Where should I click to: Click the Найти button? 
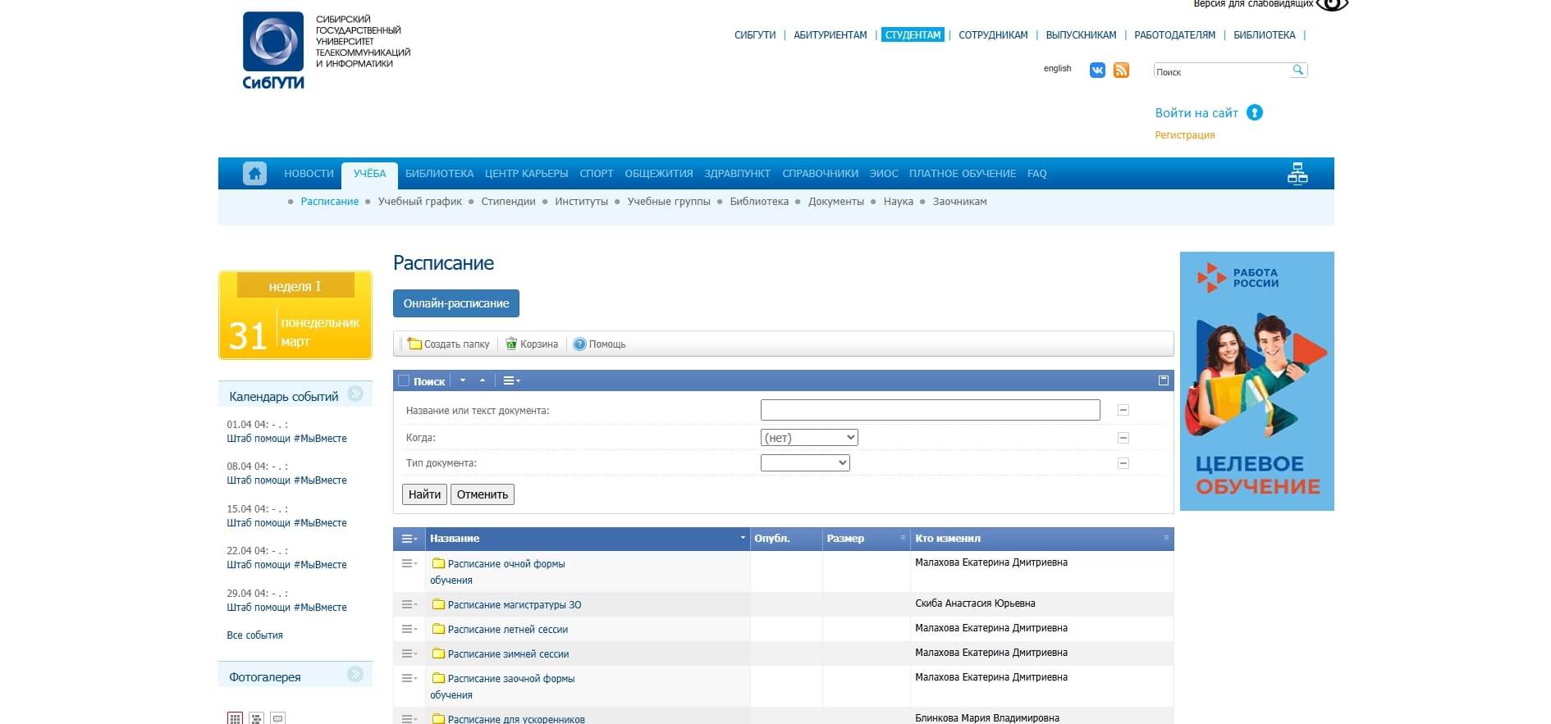tap(424, 494)
